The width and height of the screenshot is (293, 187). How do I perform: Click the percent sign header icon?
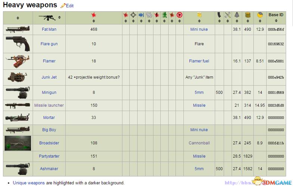tap(149, 15)
